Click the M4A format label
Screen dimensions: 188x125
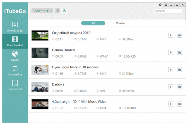(103, 74)
